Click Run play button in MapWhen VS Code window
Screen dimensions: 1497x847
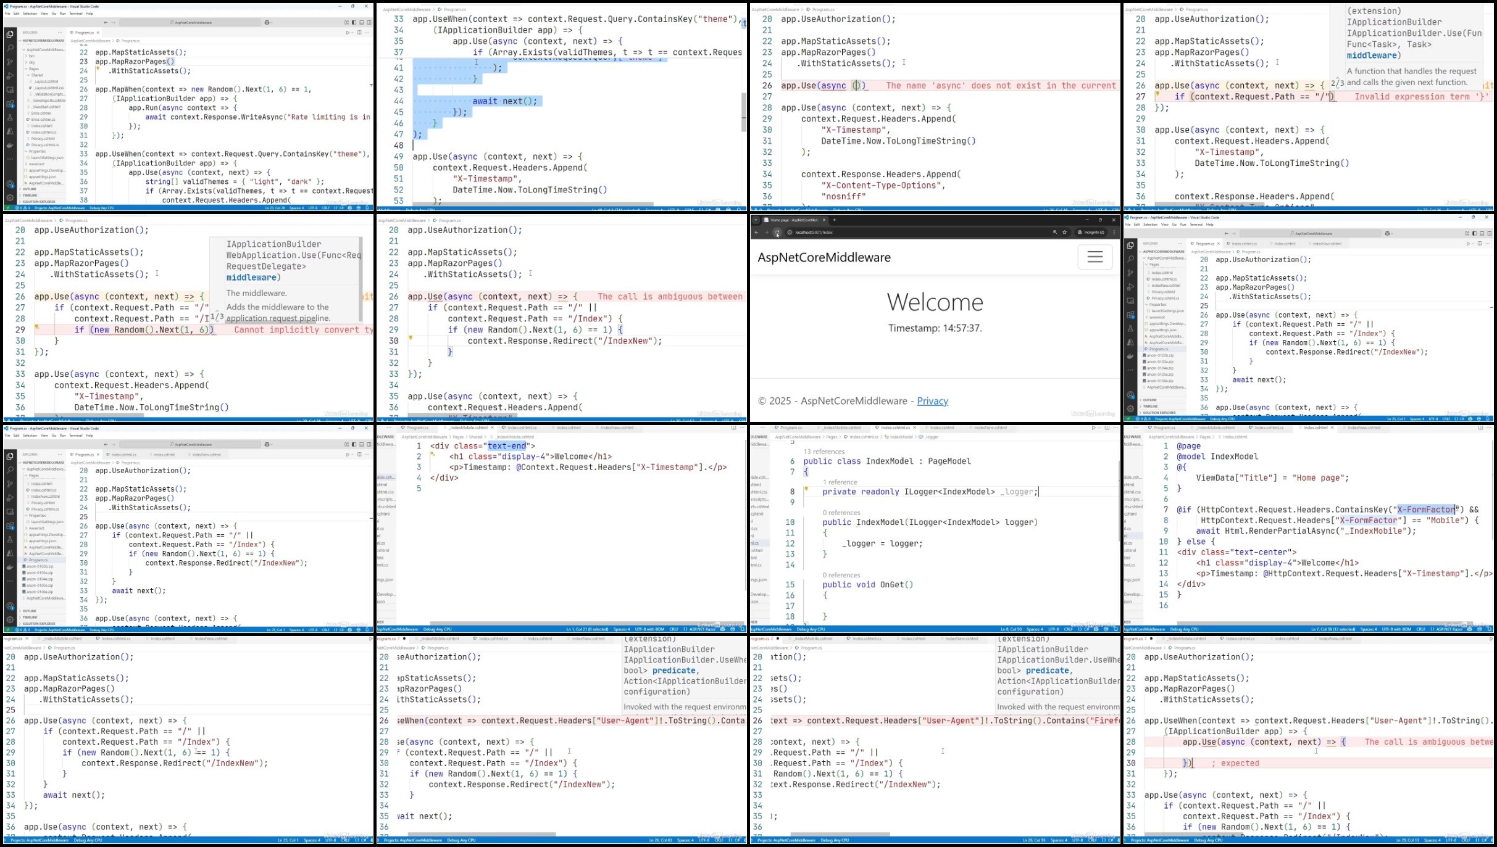tap(348, 33)
